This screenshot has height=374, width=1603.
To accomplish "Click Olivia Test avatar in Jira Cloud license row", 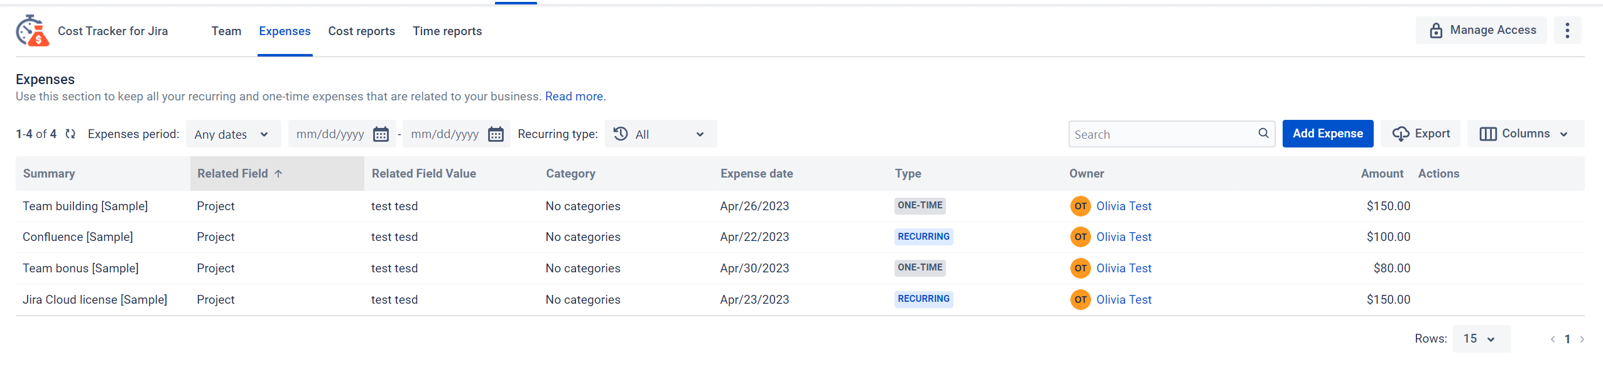I will tap(1080, 300).
